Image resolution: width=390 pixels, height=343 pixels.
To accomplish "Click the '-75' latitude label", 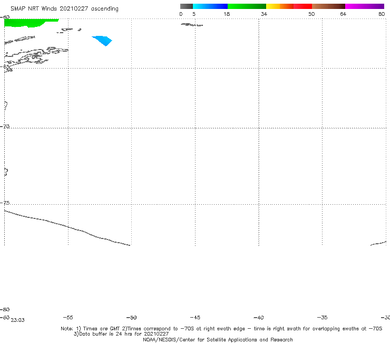I will [x=5, y=203].
